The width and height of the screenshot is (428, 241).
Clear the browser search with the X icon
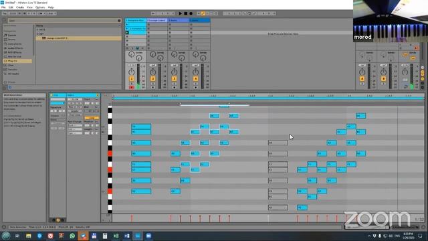pos(119,21)
